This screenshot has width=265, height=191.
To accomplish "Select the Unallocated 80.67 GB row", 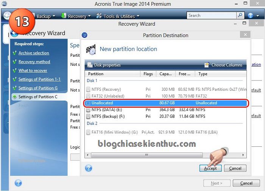I will coord(166,103).
